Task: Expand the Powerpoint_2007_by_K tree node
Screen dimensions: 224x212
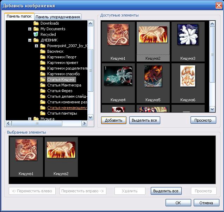Action: click(x=36, y=46)
